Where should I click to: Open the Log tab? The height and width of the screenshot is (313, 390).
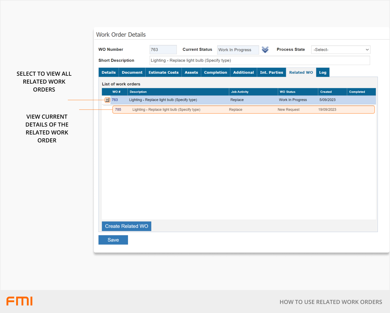coord(322,73)
